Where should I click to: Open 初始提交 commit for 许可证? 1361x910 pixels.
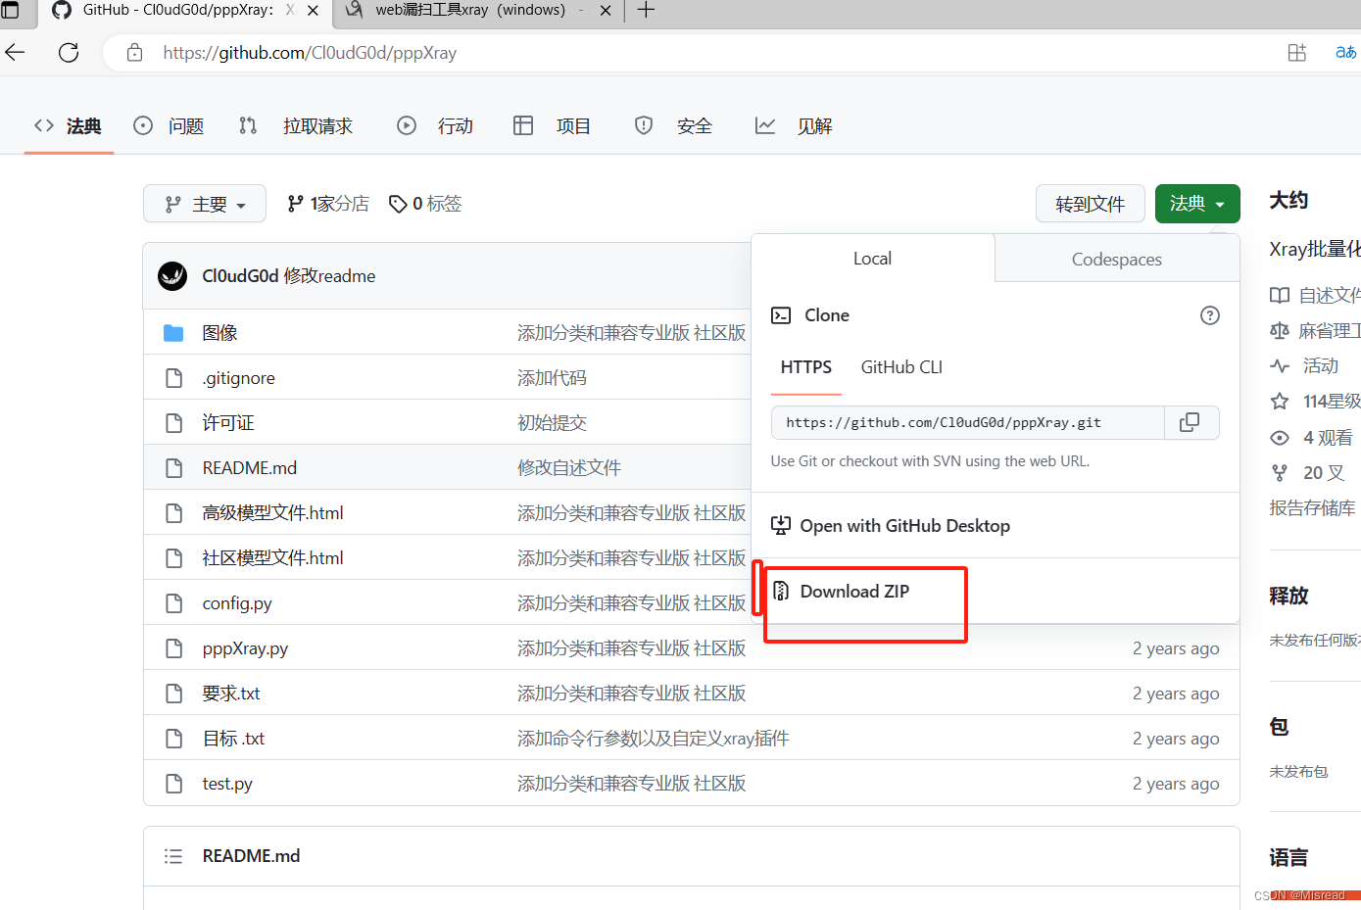[x=552, y=423]
